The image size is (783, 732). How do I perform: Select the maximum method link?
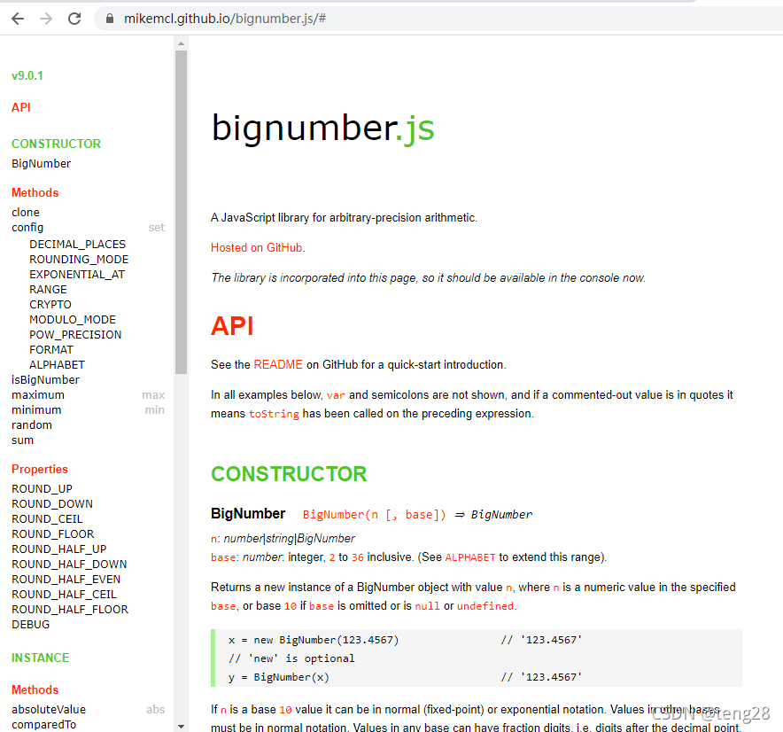(x=37, y=394)
